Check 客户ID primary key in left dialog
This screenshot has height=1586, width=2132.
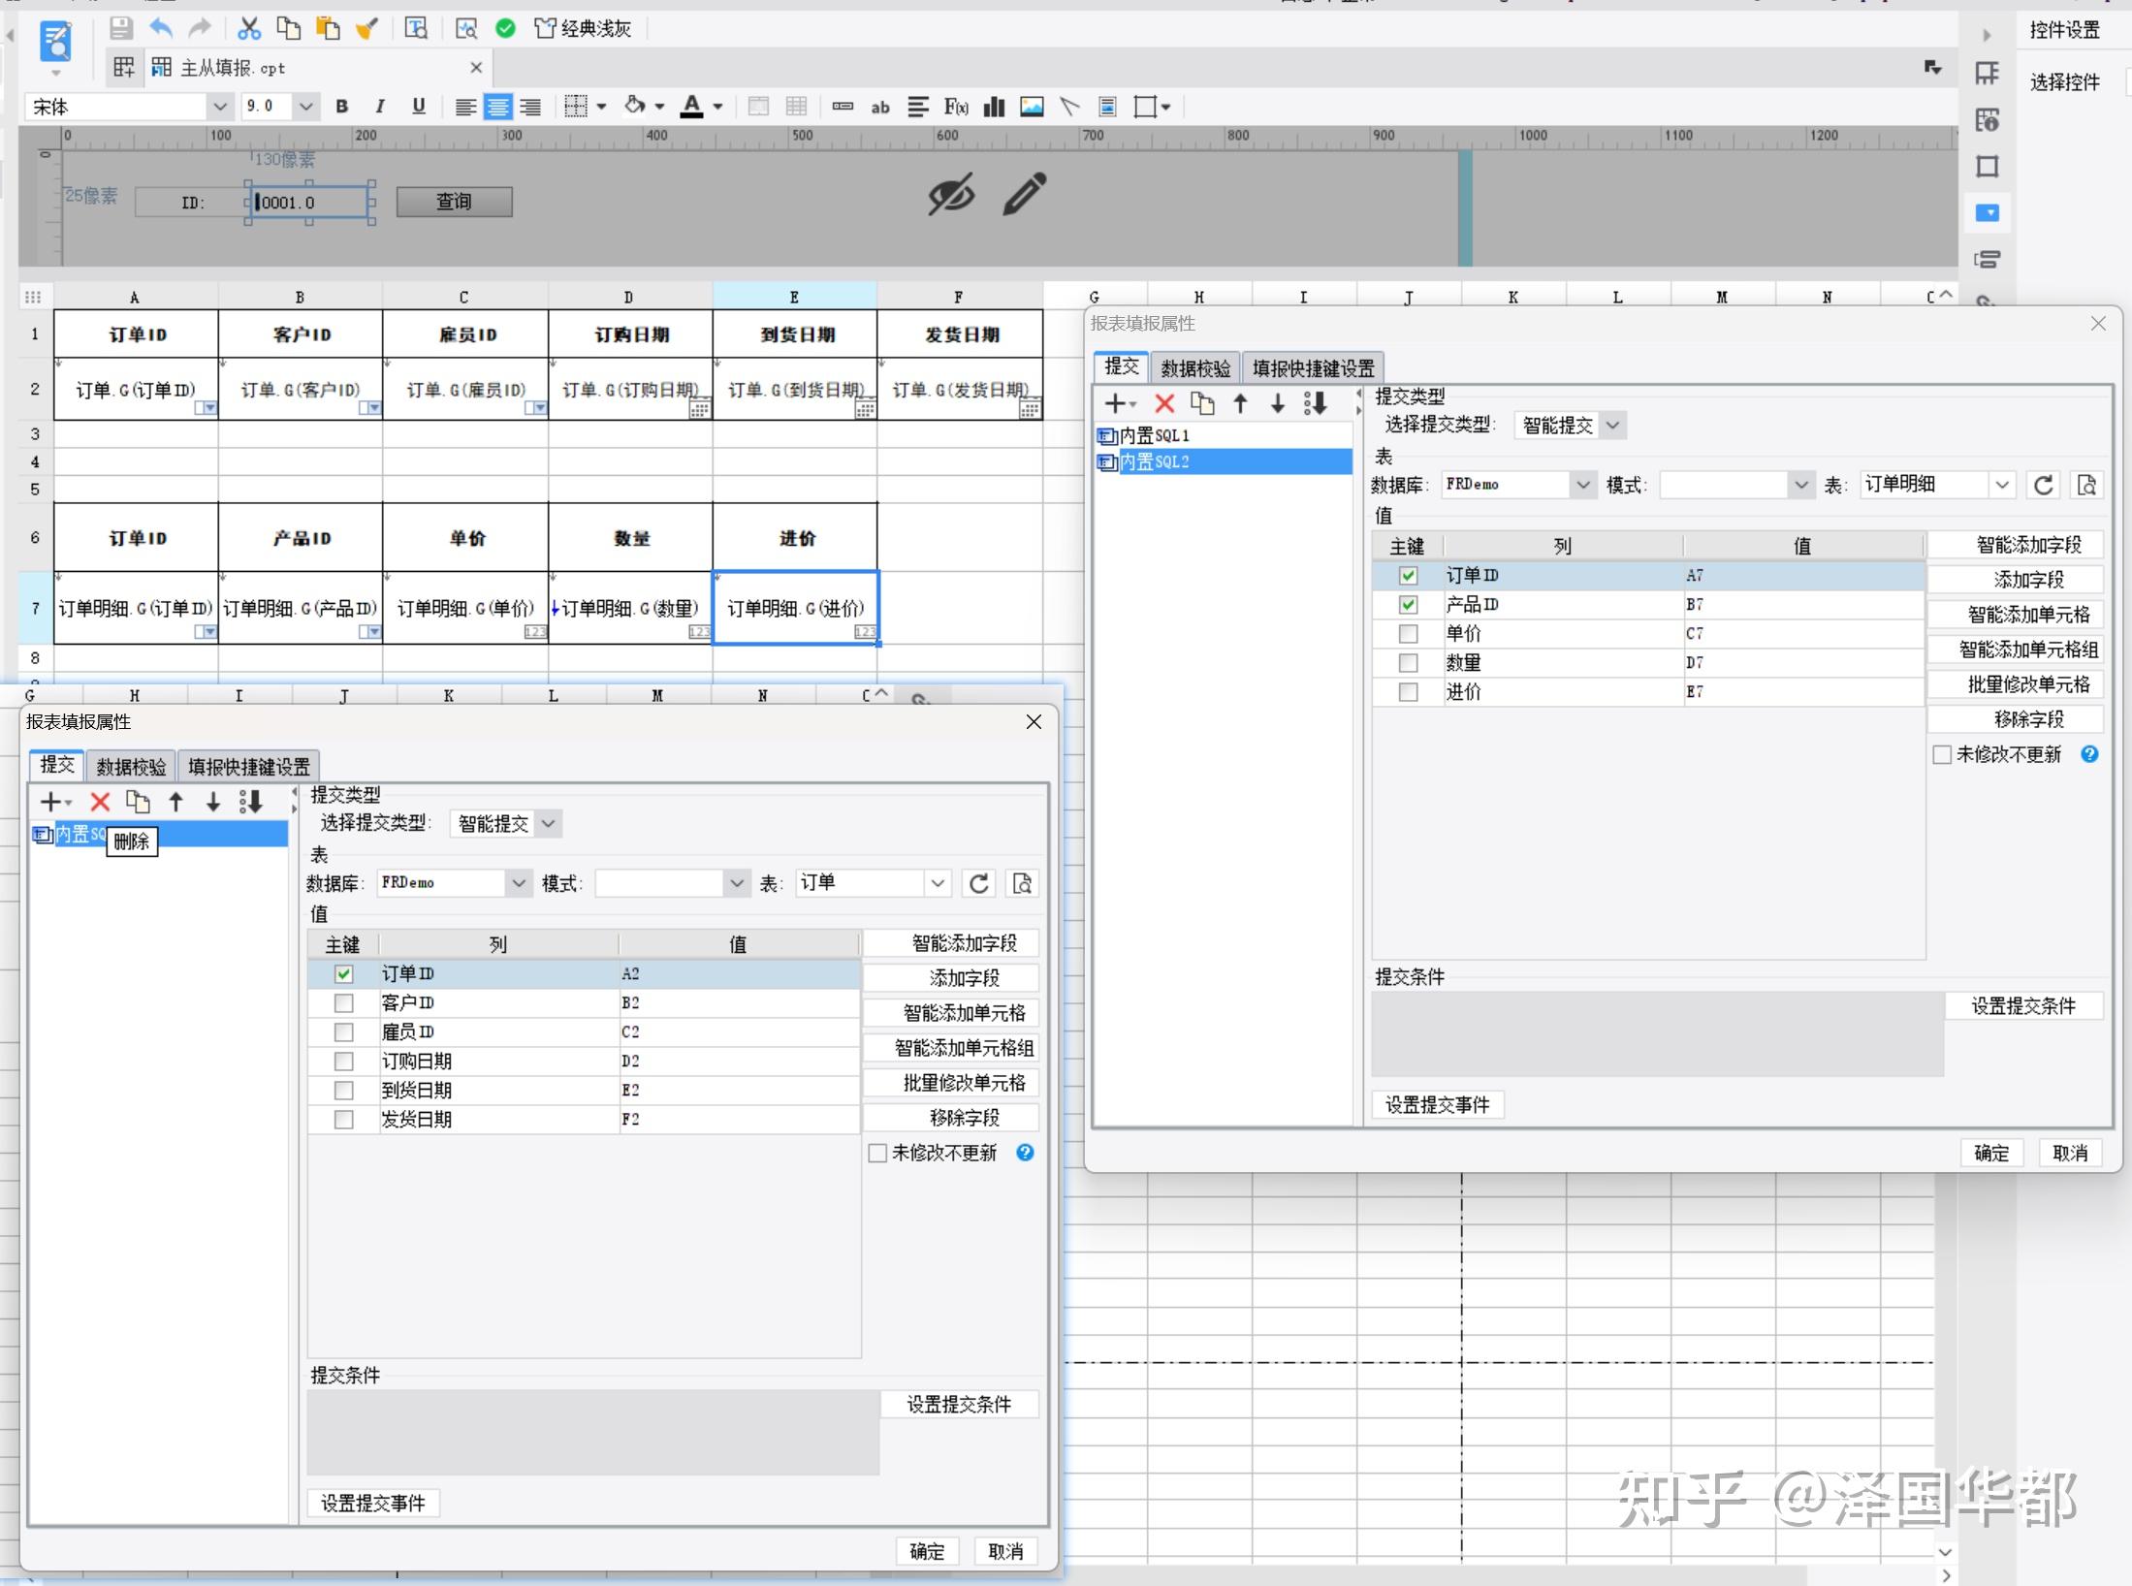[x=343, y=1003]
